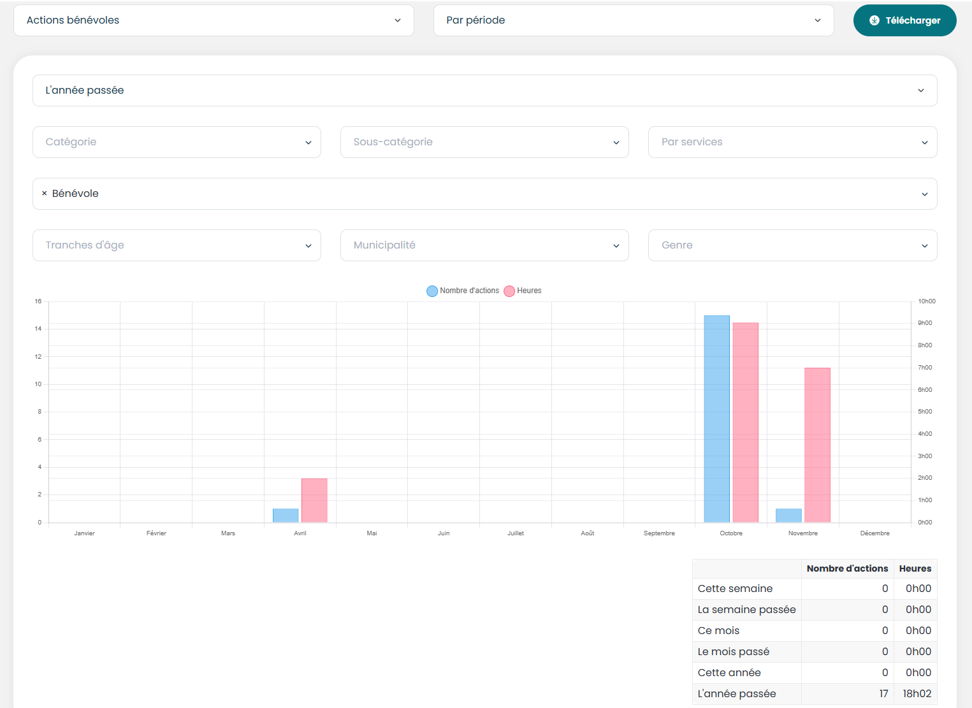Open the Sous-catégorie filter
The image size is (972, 708).
[x=484, y=142]
